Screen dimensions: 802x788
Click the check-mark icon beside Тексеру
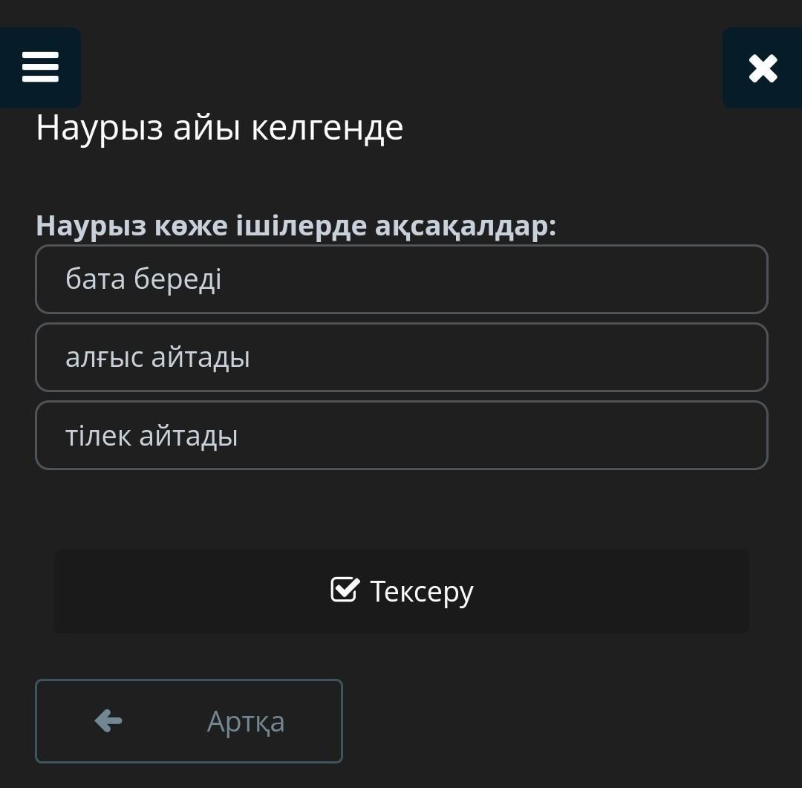tap(345, 590)
